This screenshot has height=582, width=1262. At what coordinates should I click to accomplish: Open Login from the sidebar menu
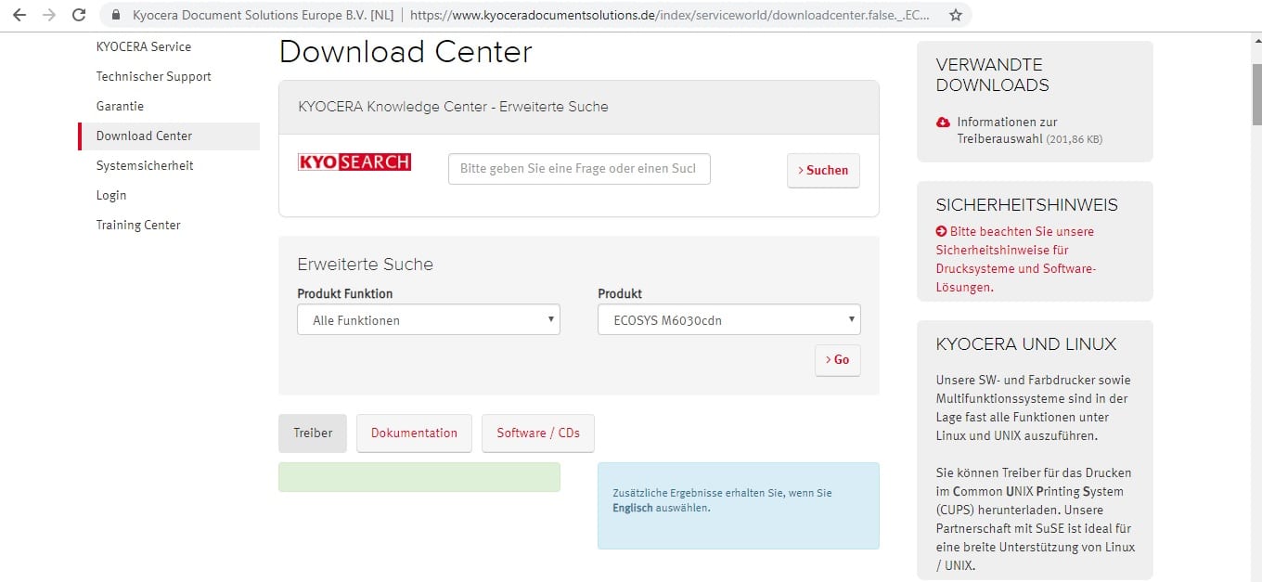coord(111,195)
